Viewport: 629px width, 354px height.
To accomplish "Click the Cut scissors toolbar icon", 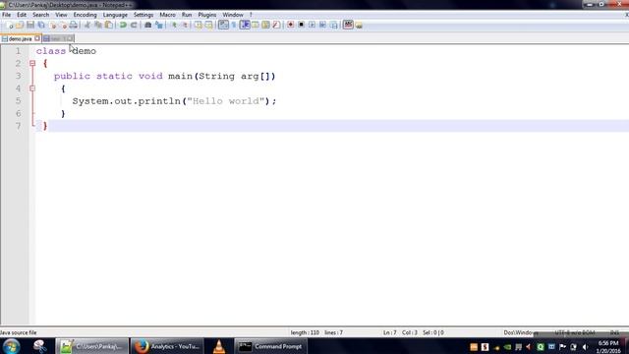I will [87, 25].
